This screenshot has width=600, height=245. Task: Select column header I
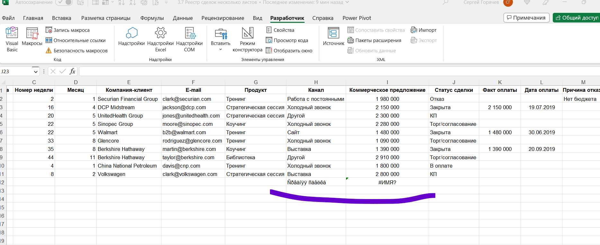[387, 82]
